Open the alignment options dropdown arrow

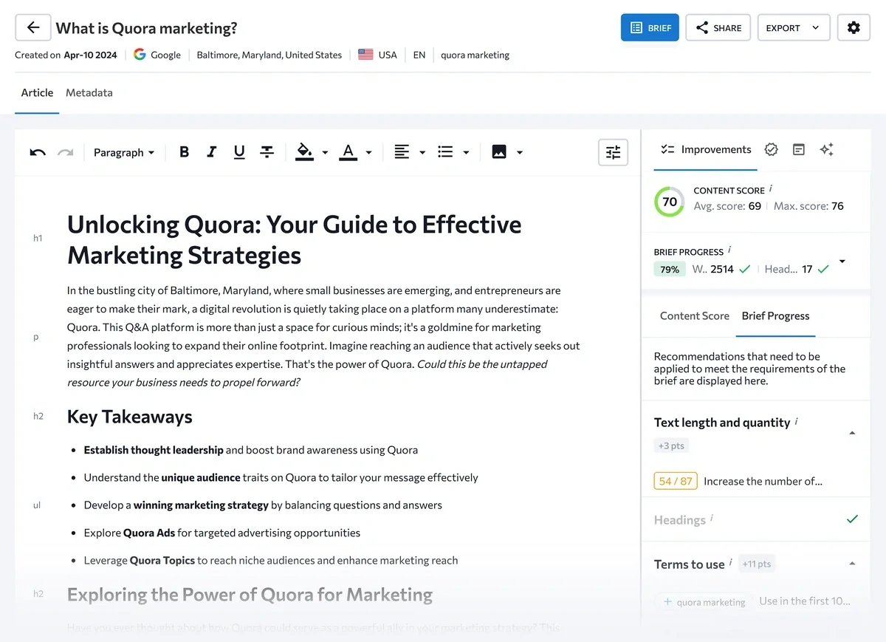422,153
